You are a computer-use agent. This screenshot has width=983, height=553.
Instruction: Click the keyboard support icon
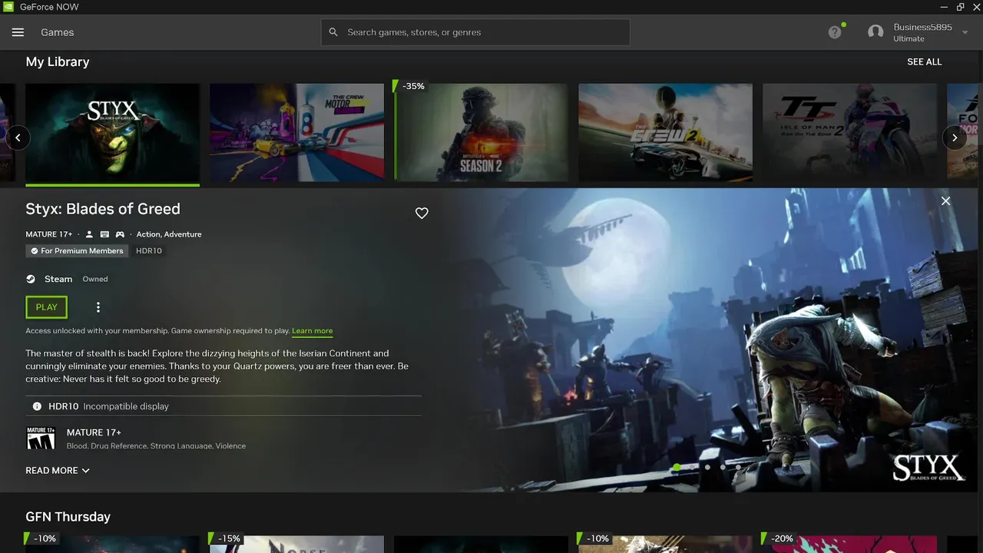tap(104, 234)
